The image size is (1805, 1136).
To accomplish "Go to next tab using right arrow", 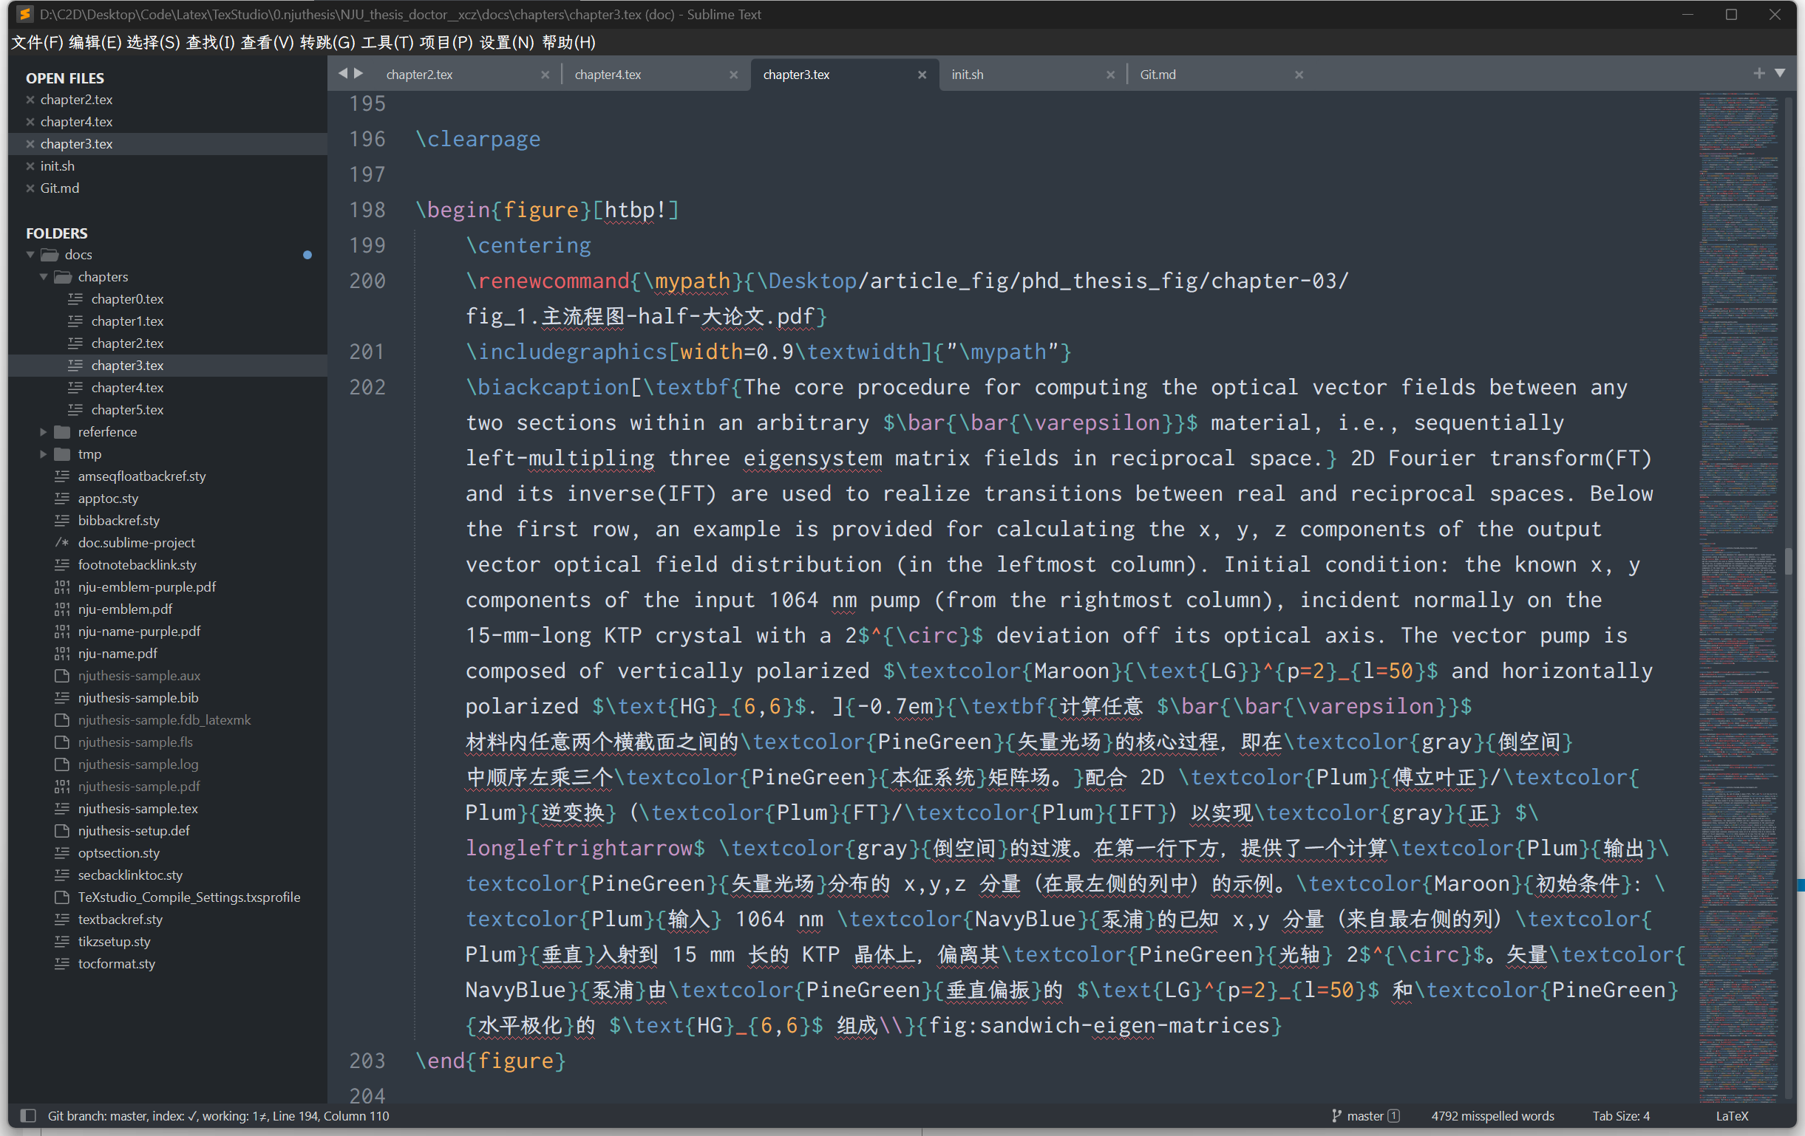I will coord(359,73).
